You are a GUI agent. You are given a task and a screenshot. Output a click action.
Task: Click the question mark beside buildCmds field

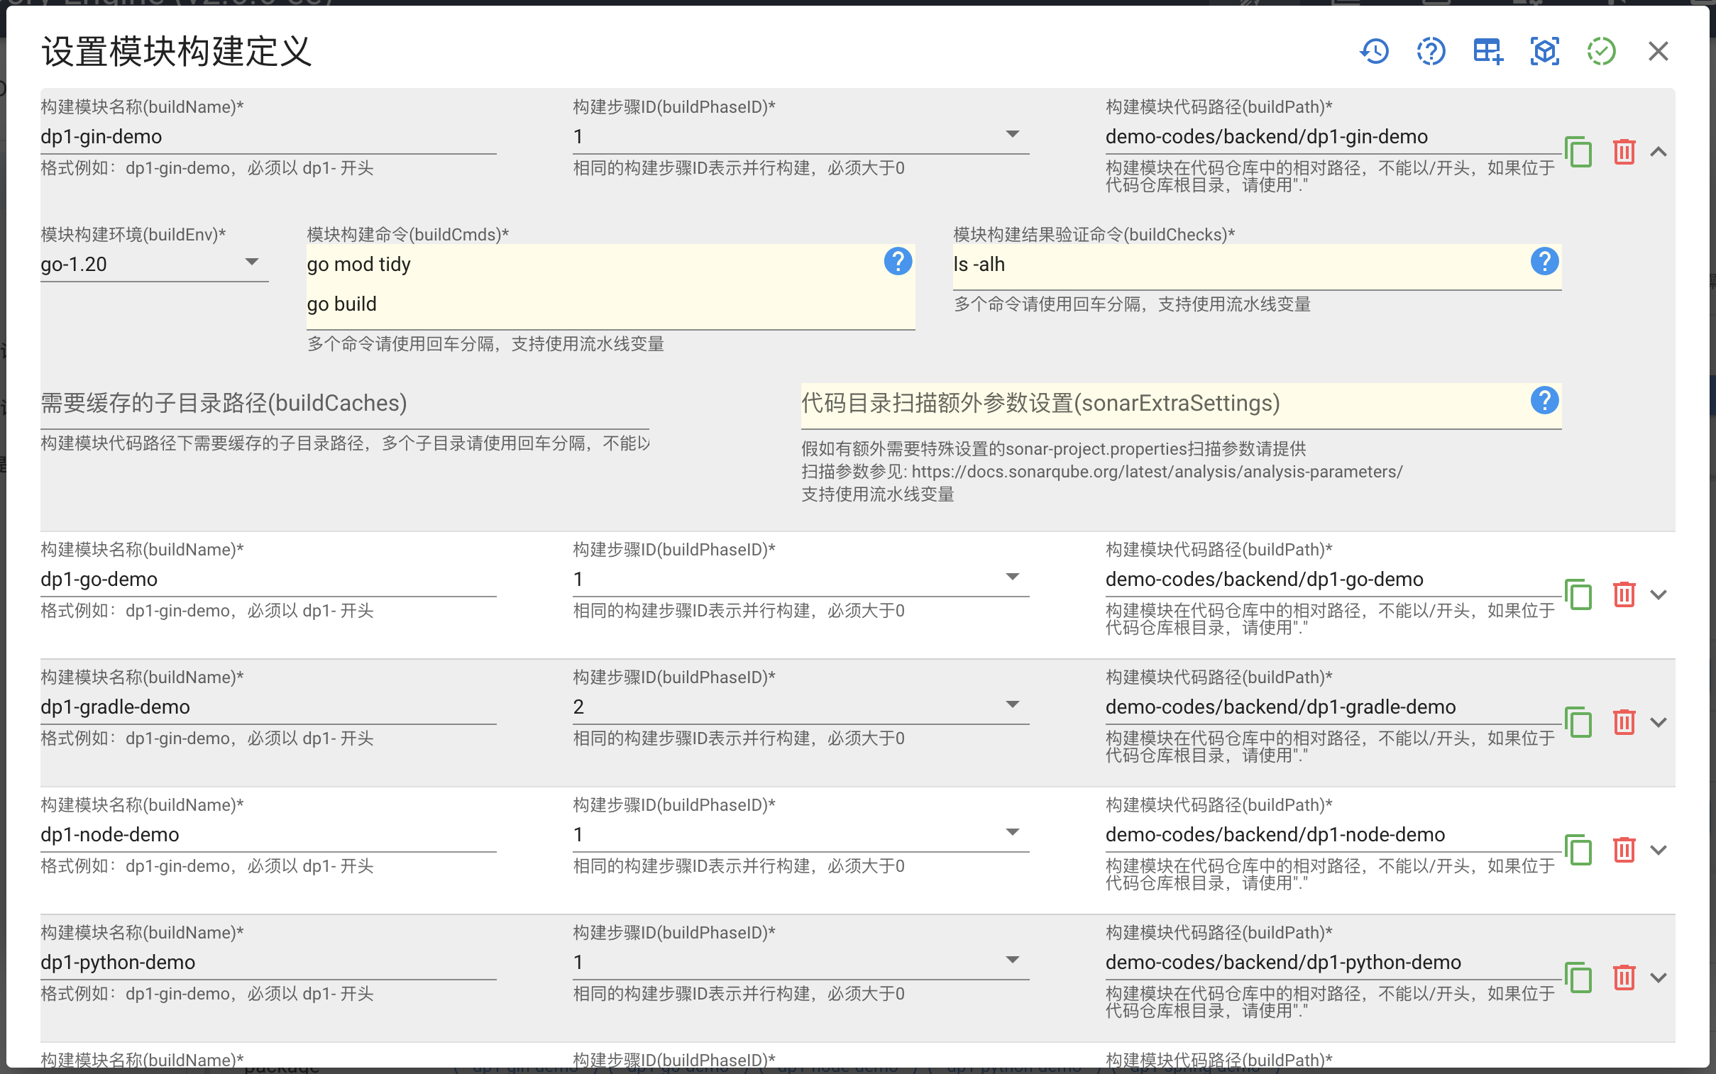(898, 262)
